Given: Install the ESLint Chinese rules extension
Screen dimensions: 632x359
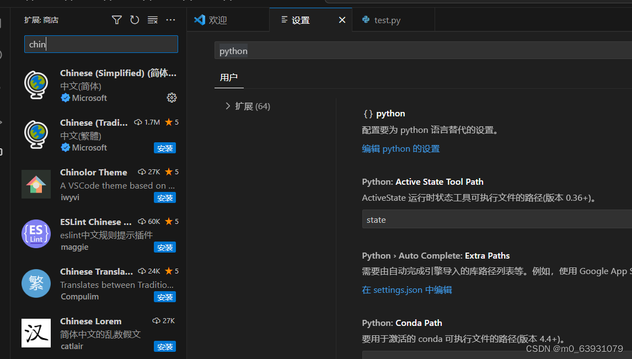Looking at the screenshot, I should point(165,248).
